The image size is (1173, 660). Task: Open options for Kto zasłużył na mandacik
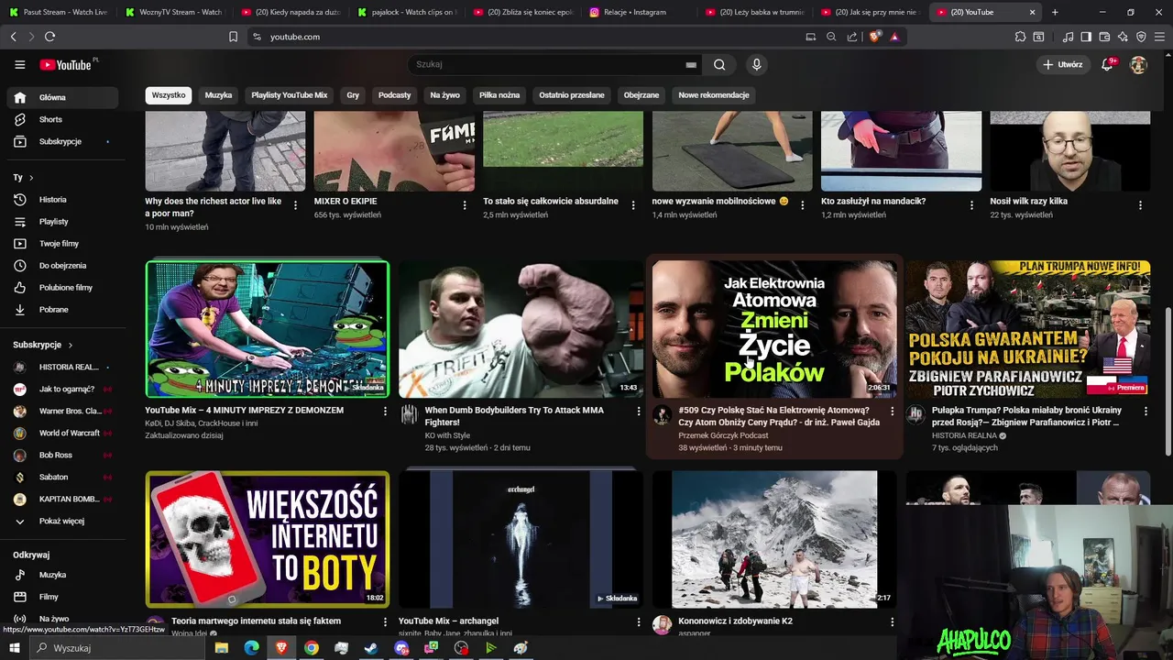971,205
